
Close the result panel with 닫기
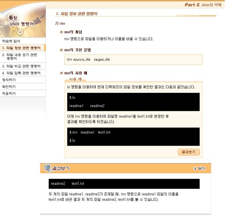[201, 168]
